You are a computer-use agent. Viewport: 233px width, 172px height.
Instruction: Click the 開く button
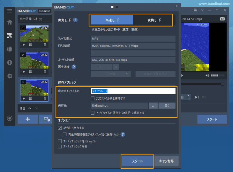pos(167,105)
